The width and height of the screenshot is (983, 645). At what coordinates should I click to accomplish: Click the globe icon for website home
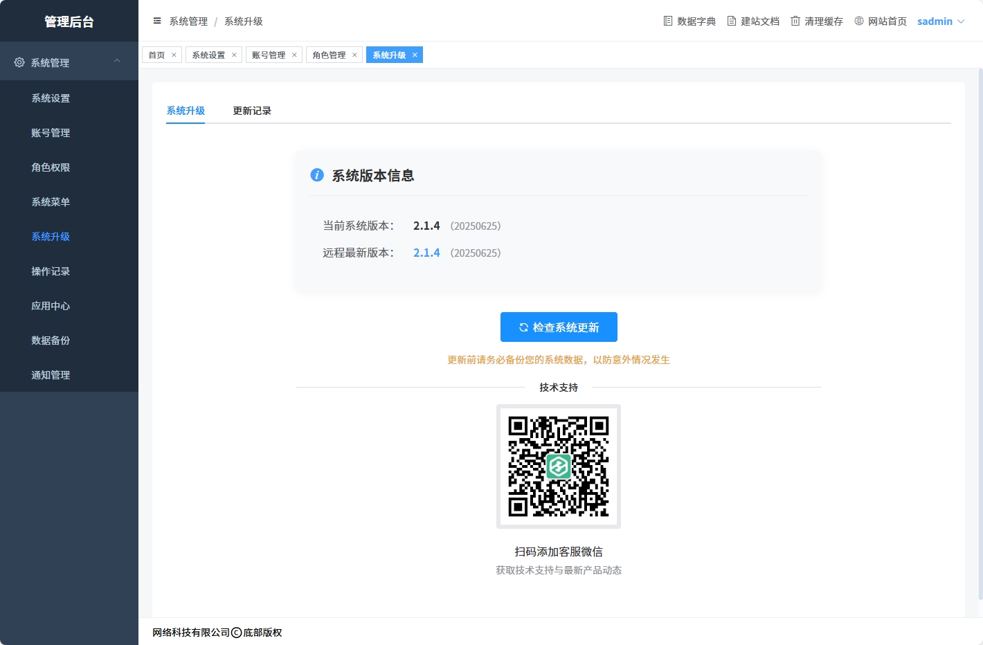859,21
